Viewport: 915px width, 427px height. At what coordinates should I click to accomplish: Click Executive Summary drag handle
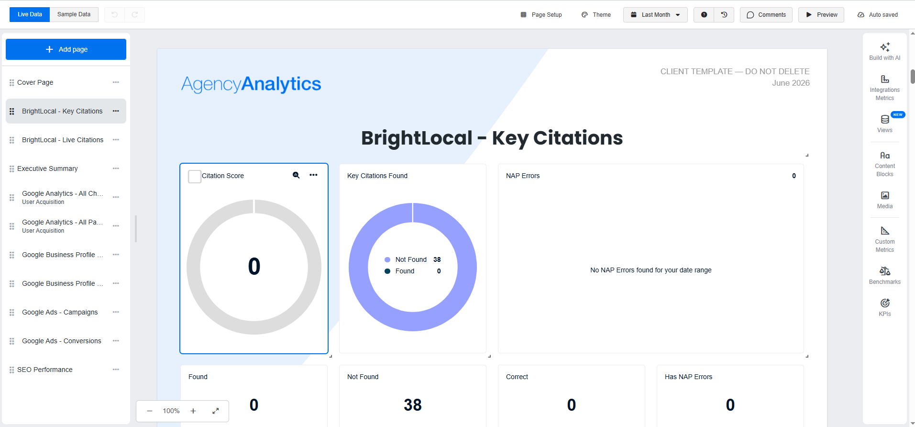pos(12,169)
